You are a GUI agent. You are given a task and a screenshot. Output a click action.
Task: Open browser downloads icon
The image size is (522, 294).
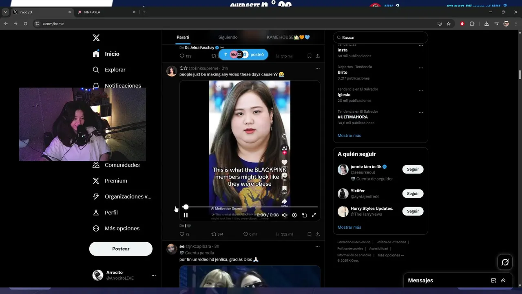point(487,24)
